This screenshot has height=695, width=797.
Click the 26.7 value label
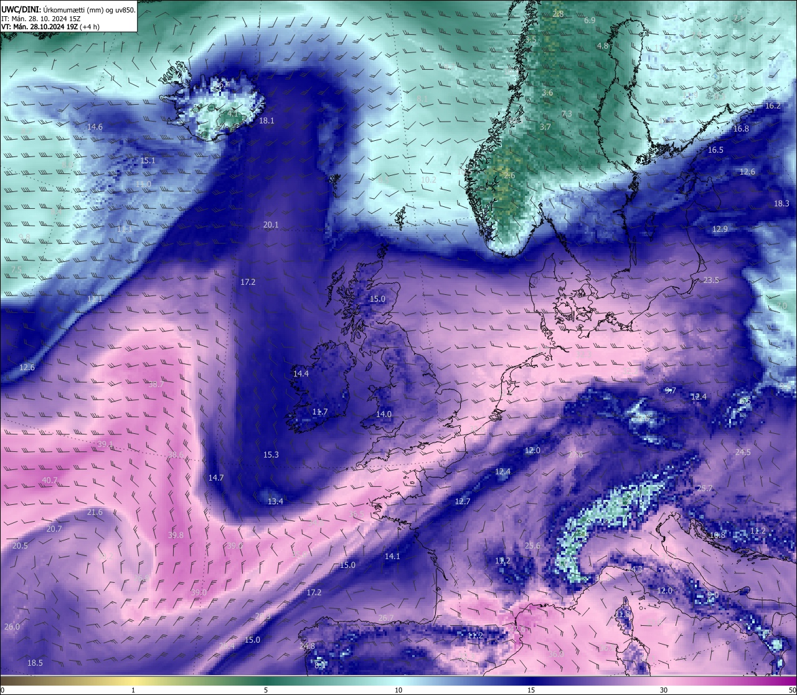pos(385,618)
